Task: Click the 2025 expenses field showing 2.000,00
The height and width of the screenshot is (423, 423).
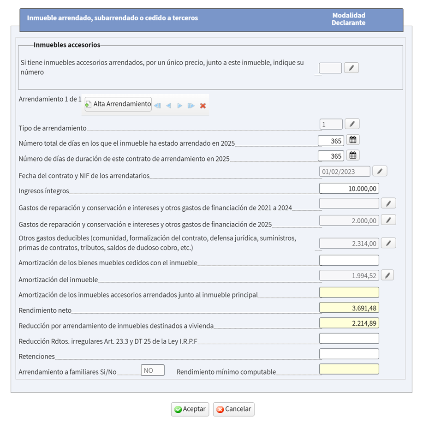Action: [349, 220]
